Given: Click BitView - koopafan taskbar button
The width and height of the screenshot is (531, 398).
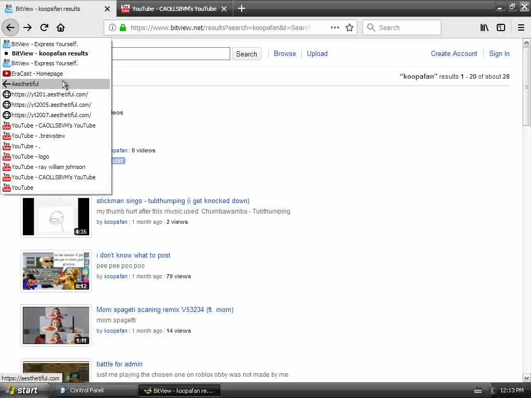Looking at the screenshot, I should click(x=179, y=390).
